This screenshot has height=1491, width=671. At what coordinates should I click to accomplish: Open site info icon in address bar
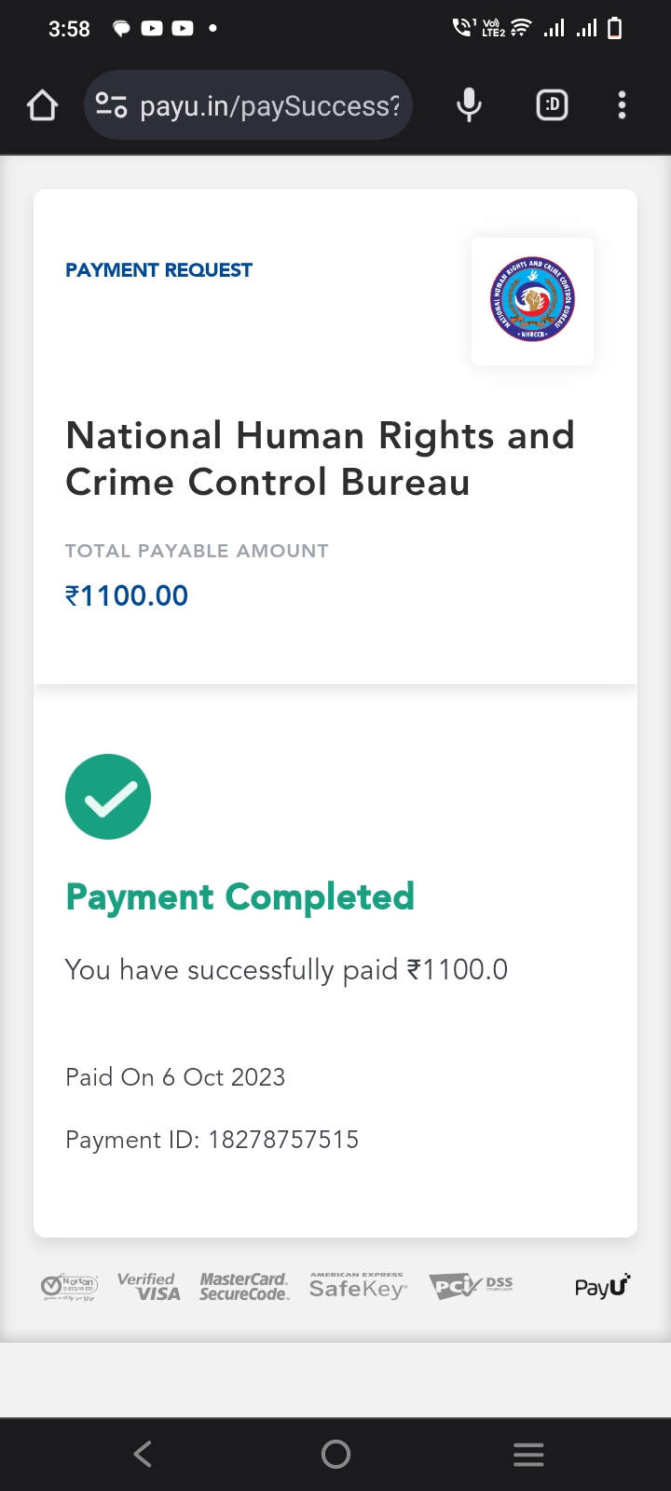pos(112,106)
